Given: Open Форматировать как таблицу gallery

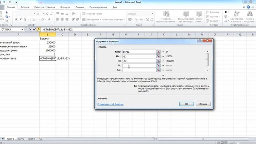Looking at the screenshot, I should tap(186, 17).
